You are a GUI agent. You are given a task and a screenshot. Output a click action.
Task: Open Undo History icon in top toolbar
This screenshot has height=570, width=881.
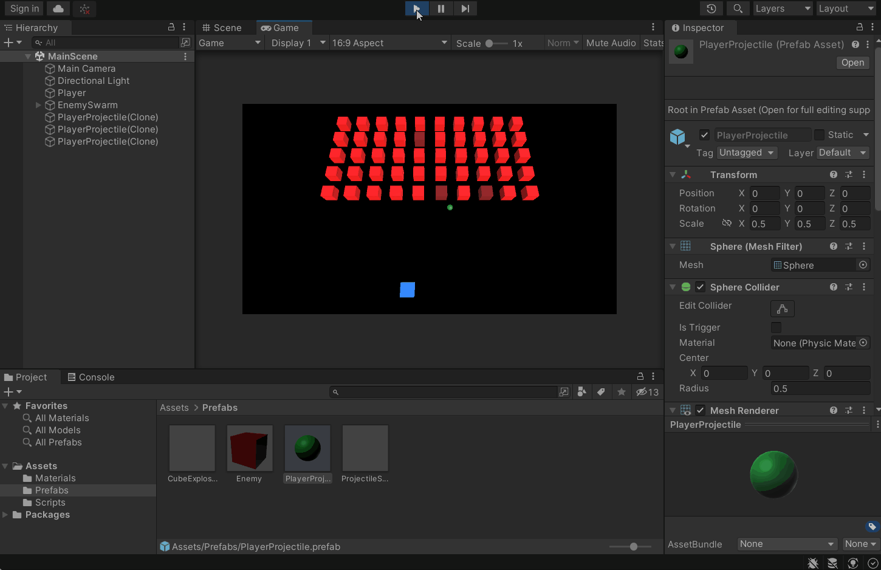711,9
